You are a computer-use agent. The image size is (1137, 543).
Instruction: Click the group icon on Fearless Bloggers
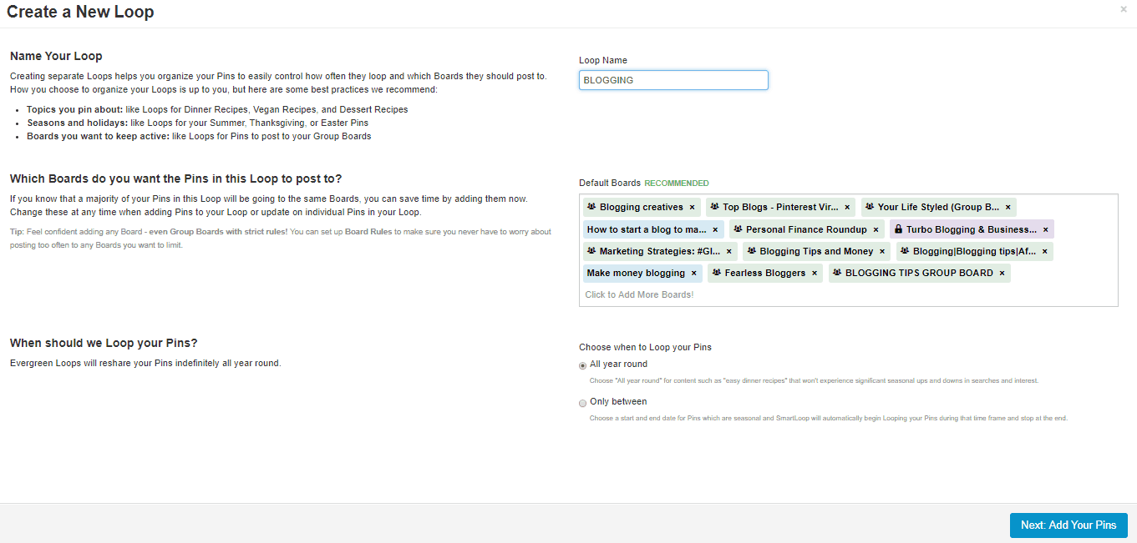(x=716, y=273)
